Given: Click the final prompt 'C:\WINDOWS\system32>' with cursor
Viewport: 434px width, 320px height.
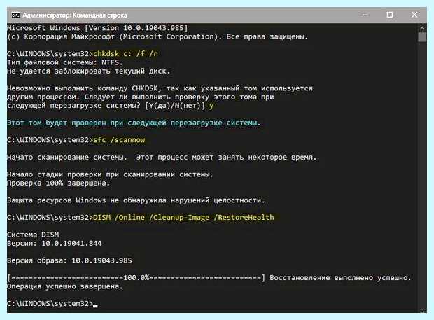Looking at the screenshot, I should pyautogui.click(x=52, y=304).
